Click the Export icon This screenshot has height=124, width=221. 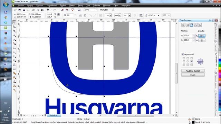pyautogui.click(x=67, y=10)
